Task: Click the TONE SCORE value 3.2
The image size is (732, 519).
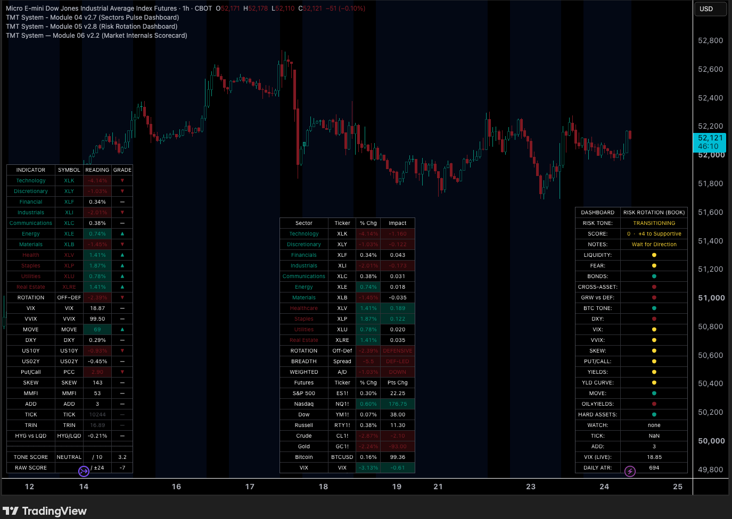Action: (x=122, y=457)
